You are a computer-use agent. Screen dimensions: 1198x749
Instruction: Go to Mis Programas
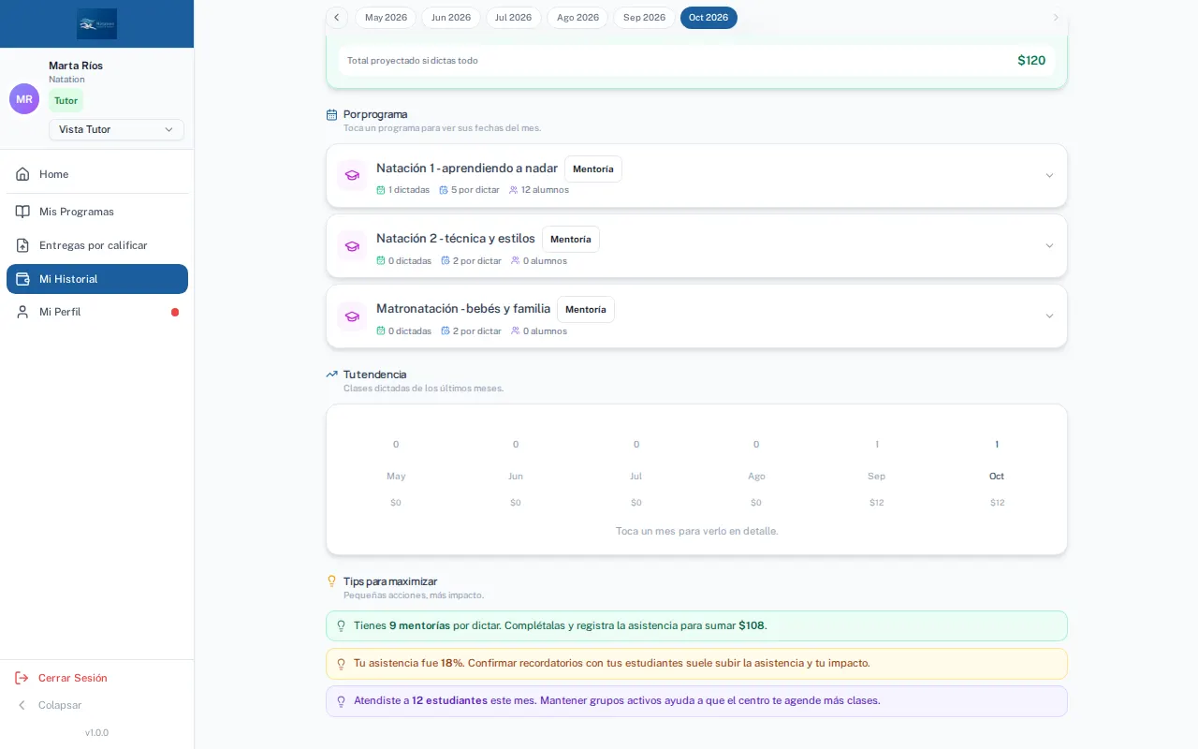coord(97,212)
